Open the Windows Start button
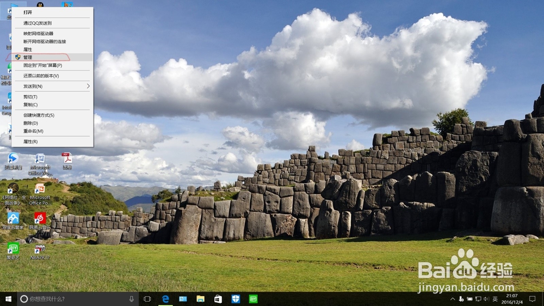 point(8,299)
